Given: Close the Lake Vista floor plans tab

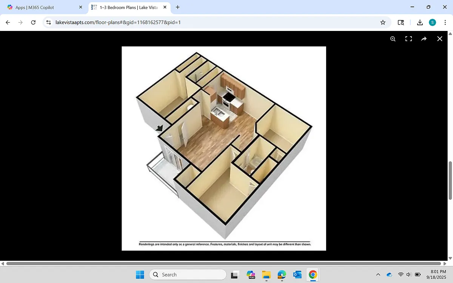Looking at the screenshot, I should pos(164,7).
